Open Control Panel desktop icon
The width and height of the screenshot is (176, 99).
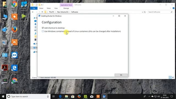pyautogui.click(x=5, y=57)
